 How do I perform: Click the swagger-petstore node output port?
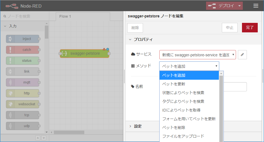(x=109, y=54)
